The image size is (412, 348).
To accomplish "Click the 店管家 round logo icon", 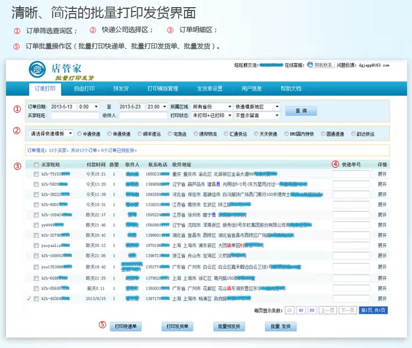I will click(37, 69).
